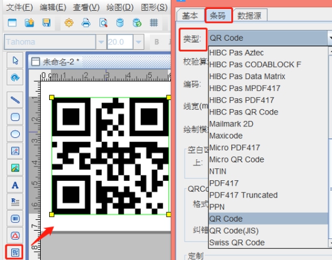Switch to the 数据源 tab
Screen dimensions: 332x260
[249, 16]
